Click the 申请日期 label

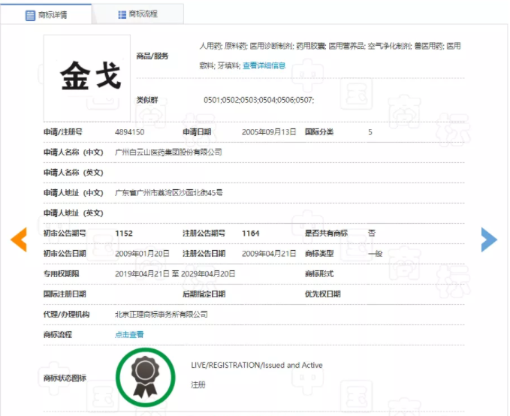point(197,132)
